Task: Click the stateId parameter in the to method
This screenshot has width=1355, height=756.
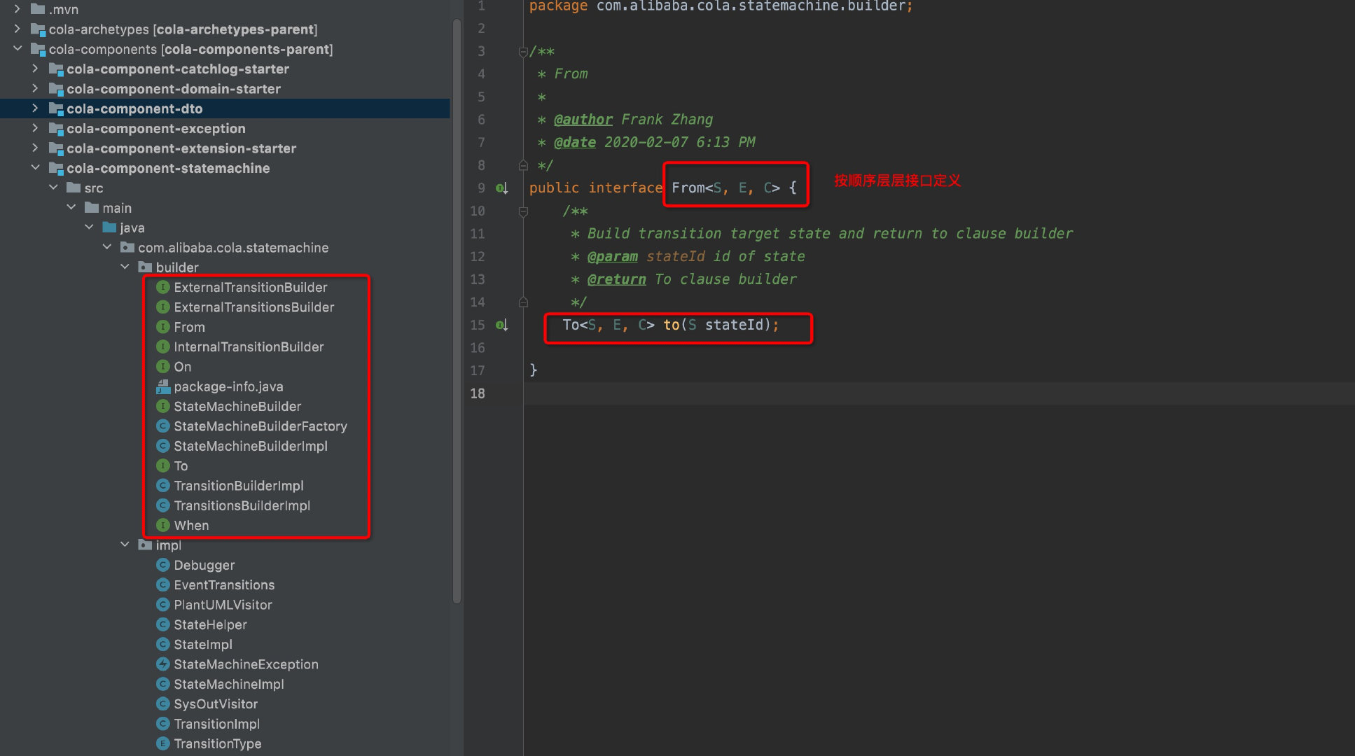Action: pyautogui.click(x=733, y=325)
